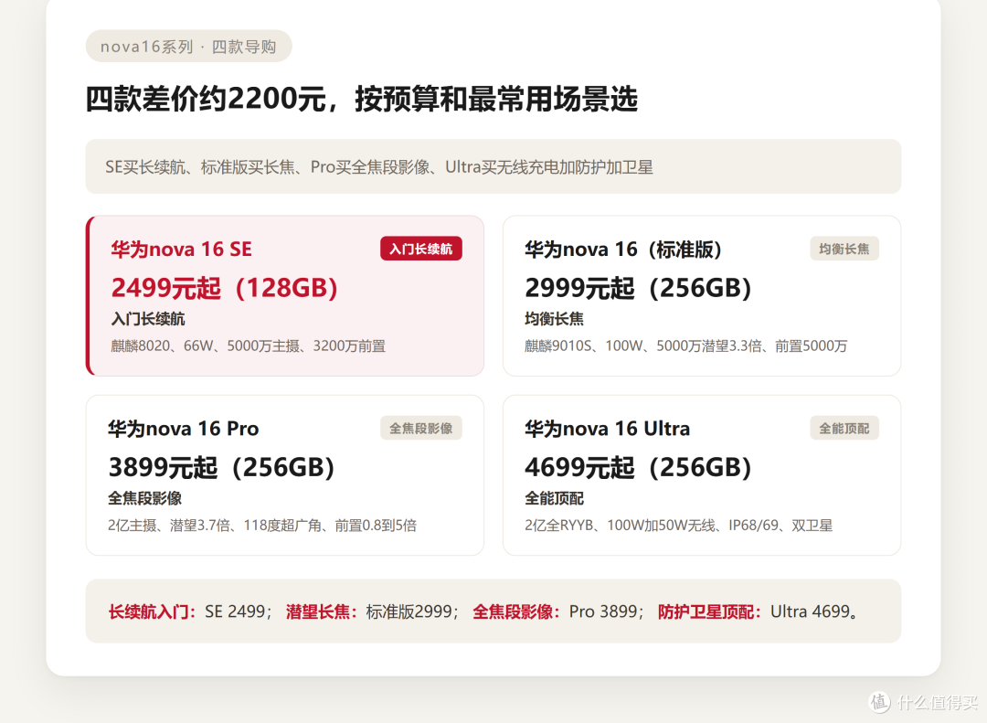This screenshot has width=987, height=723.
Task: Select the '华为nova 16 Pro' title
Action: click(x=183, y=429)
